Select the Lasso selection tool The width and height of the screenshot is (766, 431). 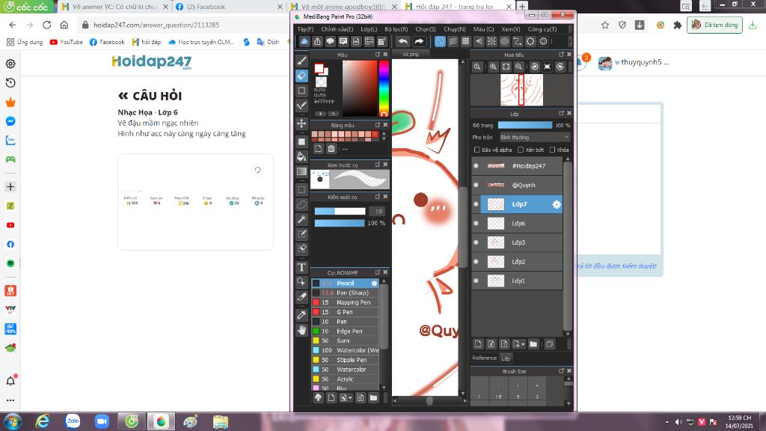point(302,205)
